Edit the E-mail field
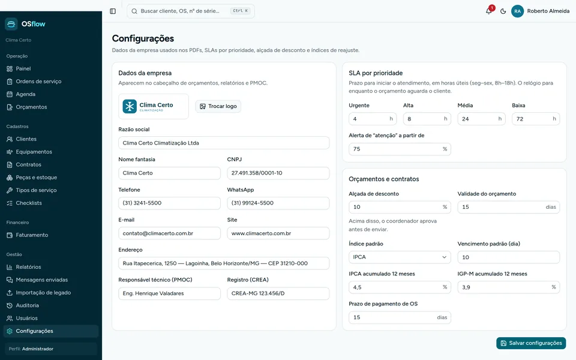 point(169,233)
